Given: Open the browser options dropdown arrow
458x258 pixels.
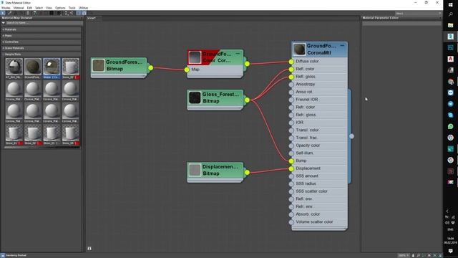Looking at the screenshot, I should pos(4,23).
